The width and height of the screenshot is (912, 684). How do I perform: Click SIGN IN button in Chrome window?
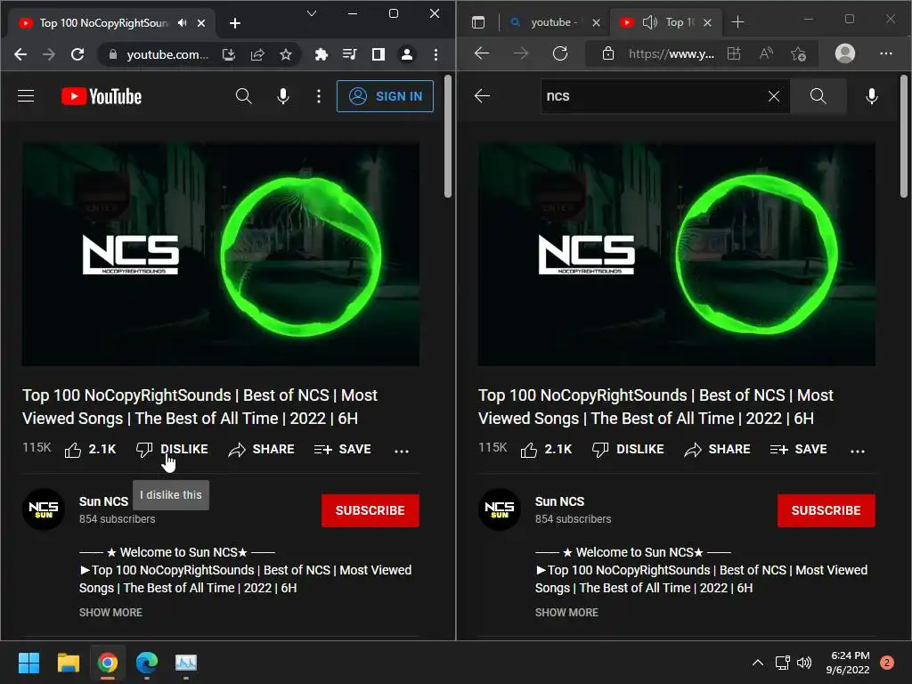click(x=385, y=96)
